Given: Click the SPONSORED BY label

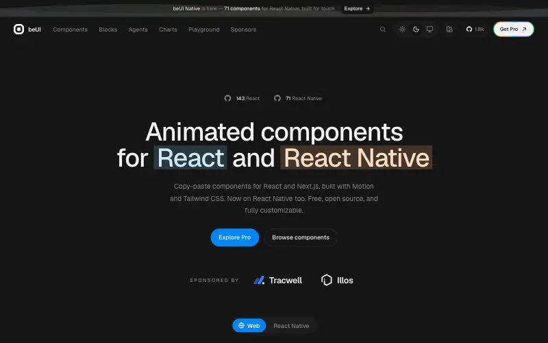Looking at the screenshot, I should click(214, 281).
